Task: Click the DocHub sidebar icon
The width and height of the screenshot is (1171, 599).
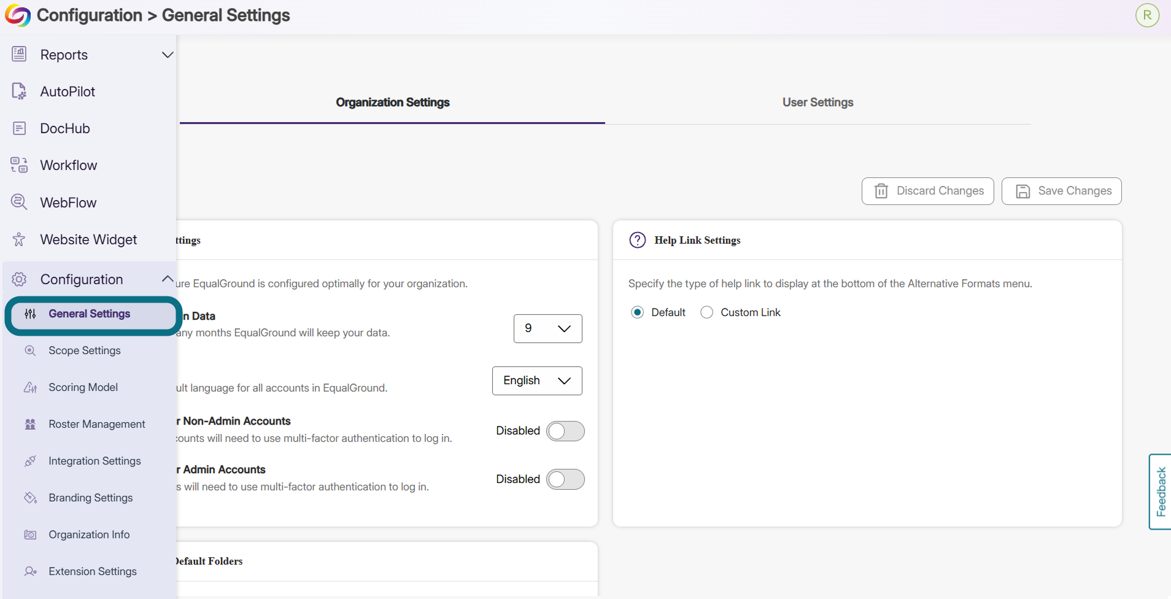Action: pyautogui.click(x=19, y=128)
